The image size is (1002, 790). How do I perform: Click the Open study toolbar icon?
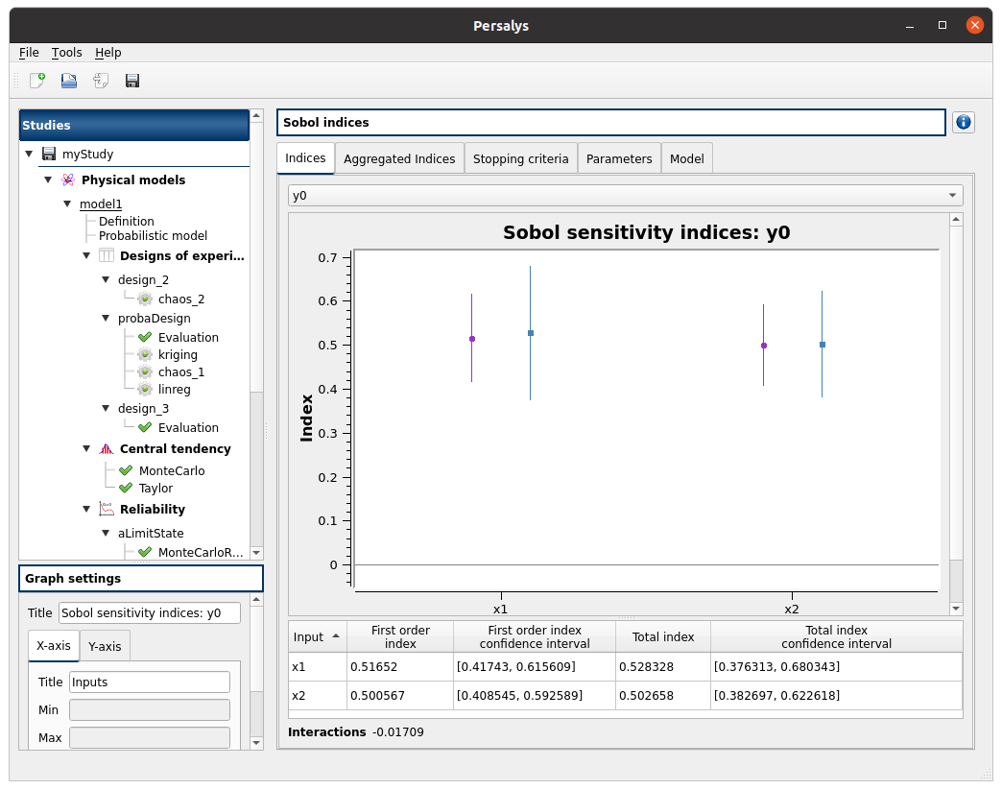[x=69, y=81]
